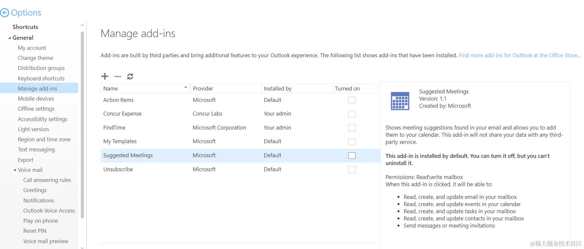This screenshot has height=249, width=584.
Task: Go to Change theme
Action: pos(36,58)
